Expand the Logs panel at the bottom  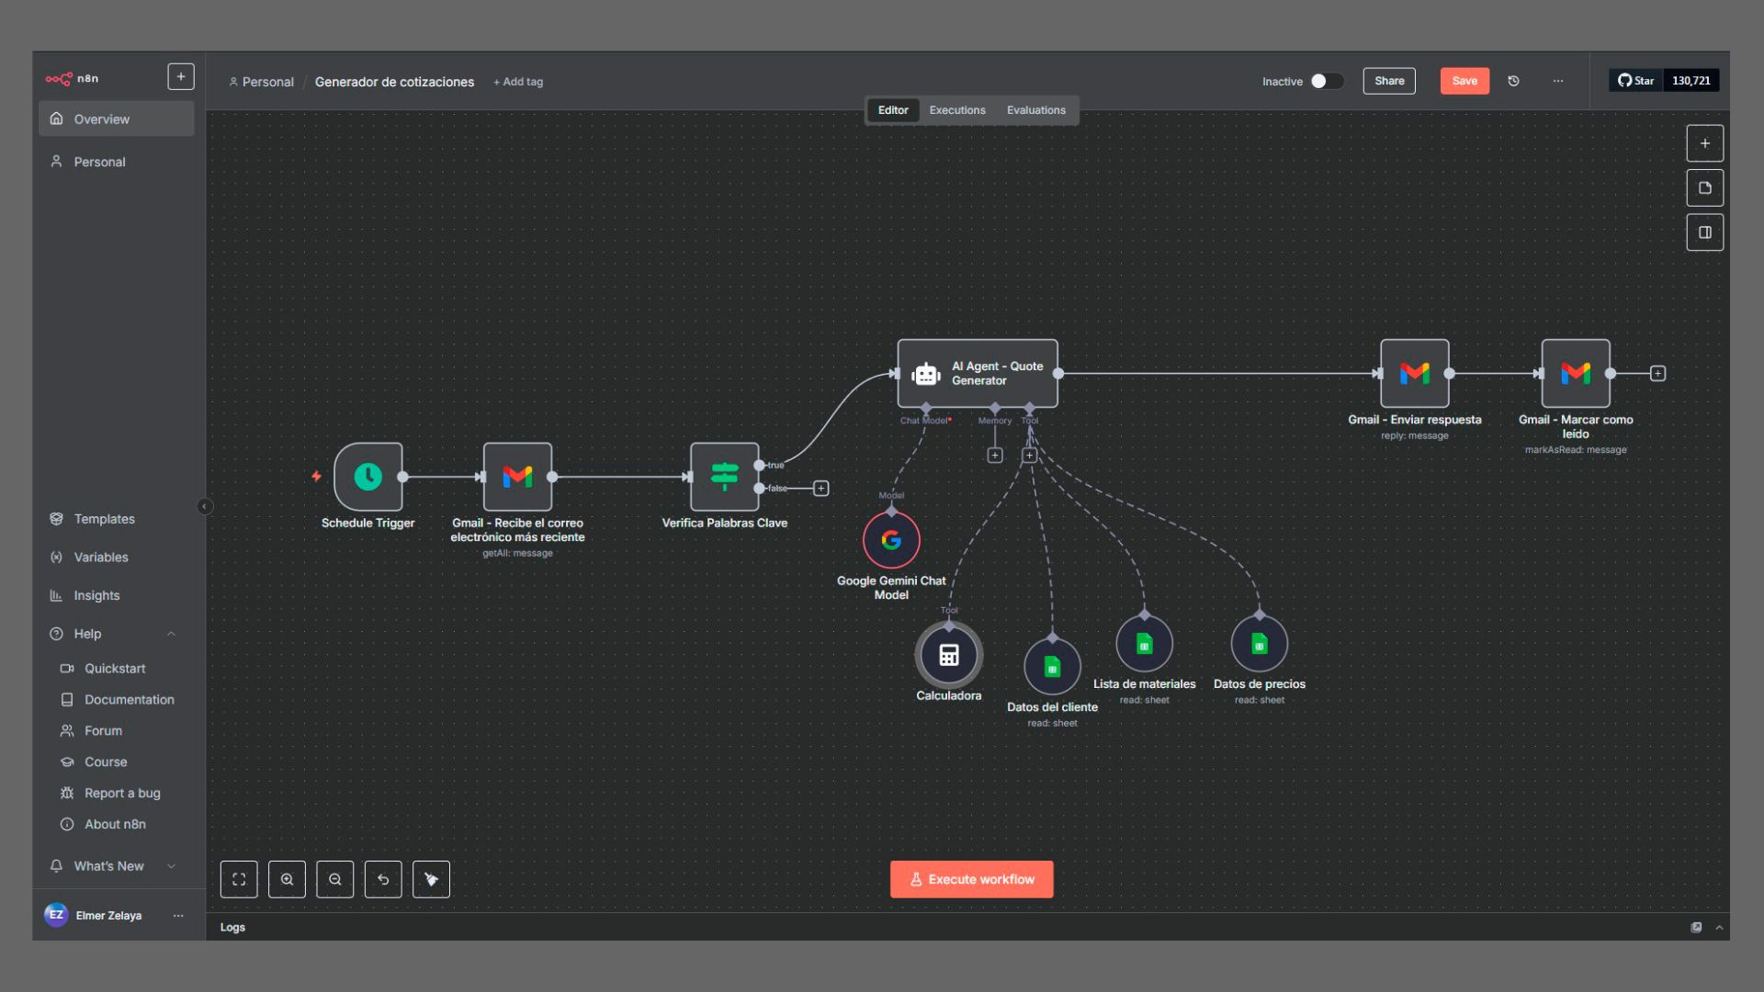[x=1722, y=927]
